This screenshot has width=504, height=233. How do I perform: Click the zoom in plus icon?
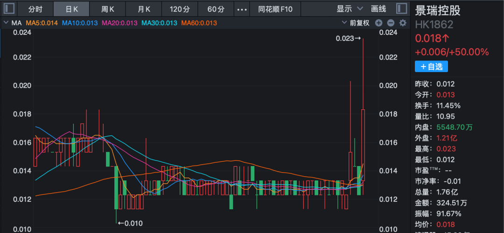[378, 23]
